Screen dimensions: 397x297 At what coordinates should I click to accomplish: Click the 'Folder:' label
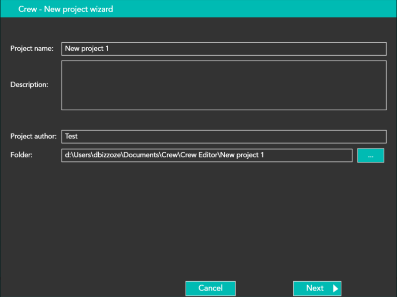(x=21, y=155)
